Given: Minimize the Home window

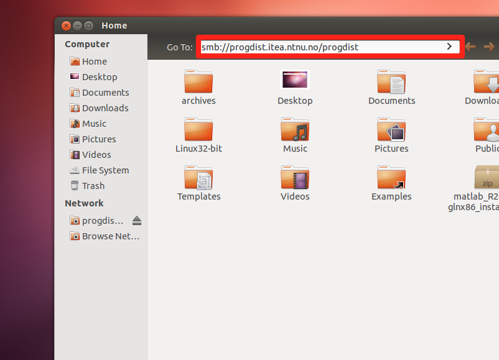Looking at the screenshot, I should pos(77,25).
